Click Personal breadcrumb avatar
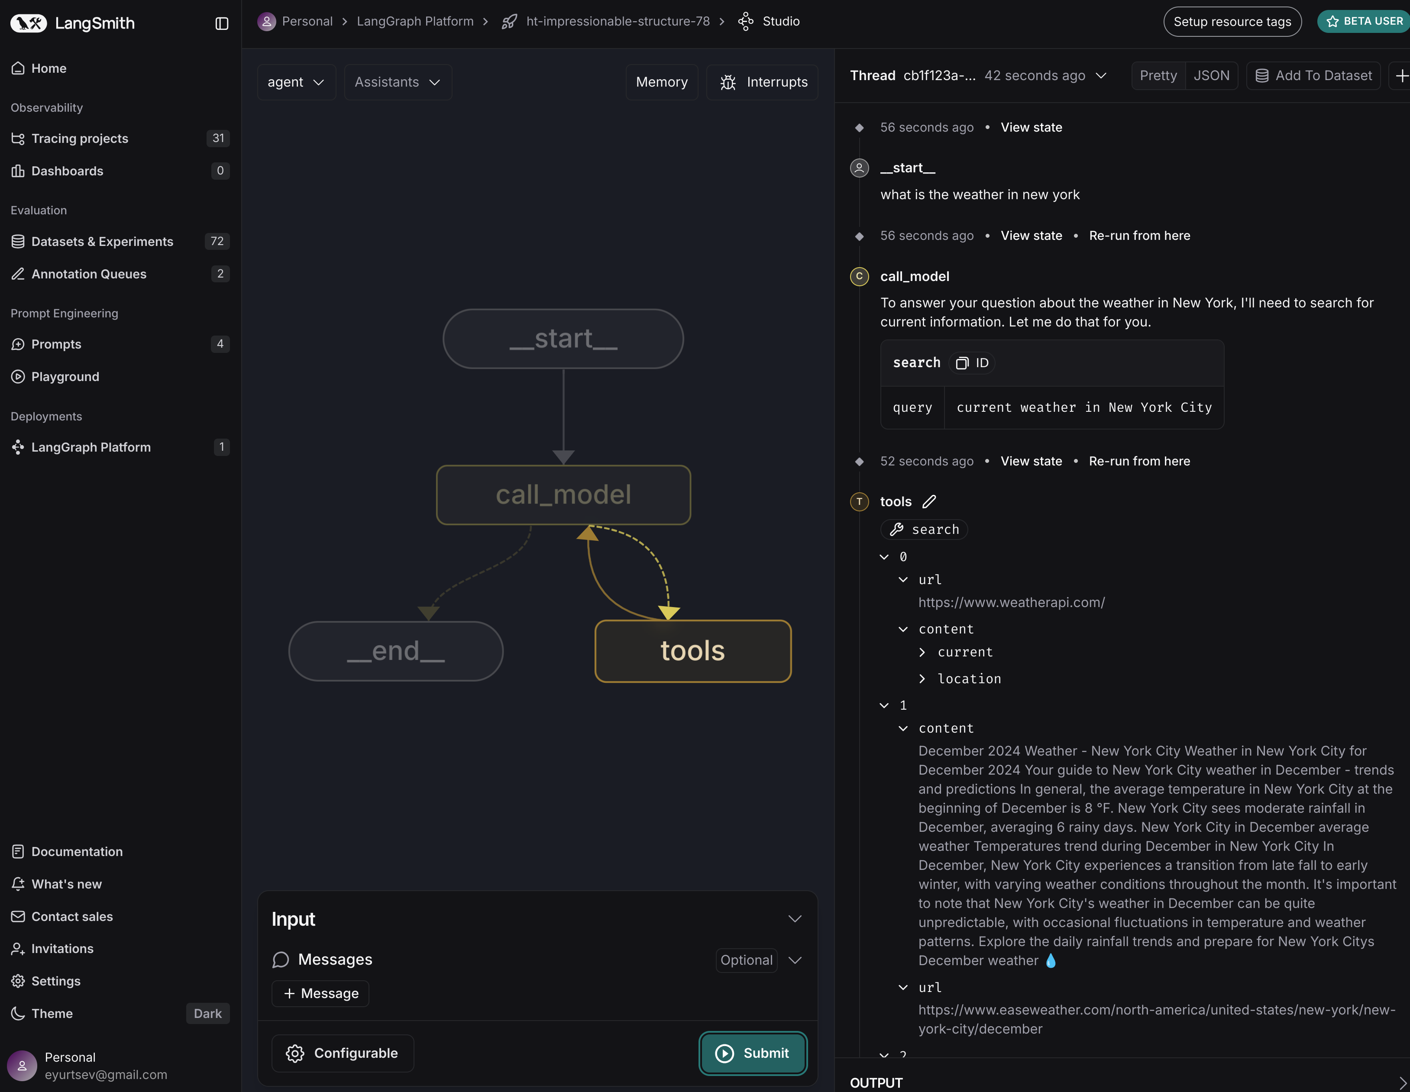Image resolution: width=1410 pixels, height=1092 pixels. click(267, 21)
